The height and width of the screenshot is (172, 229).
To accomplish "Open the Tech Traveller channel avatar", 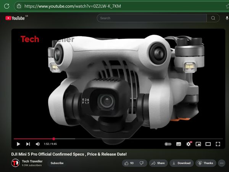I will tap(15, 163).
